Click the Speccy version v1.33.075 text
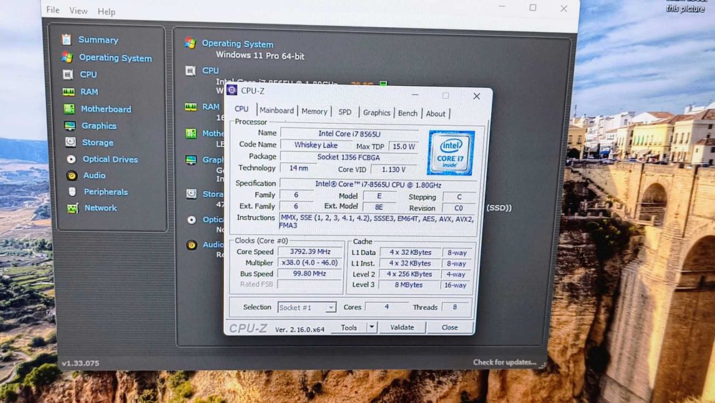 point(80,364)
